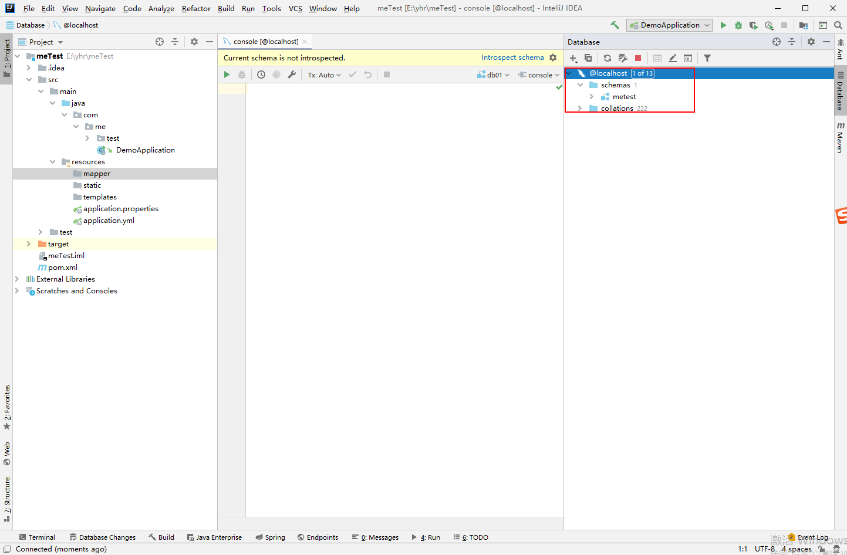Open db01 schema selector dropdown
Viewport: 847px width, 555px height.
tap(493, 75)
